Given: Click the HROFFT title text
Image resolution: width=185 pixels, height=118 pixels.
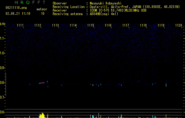Looking at the screenshot, I should [x=30, y=2].
